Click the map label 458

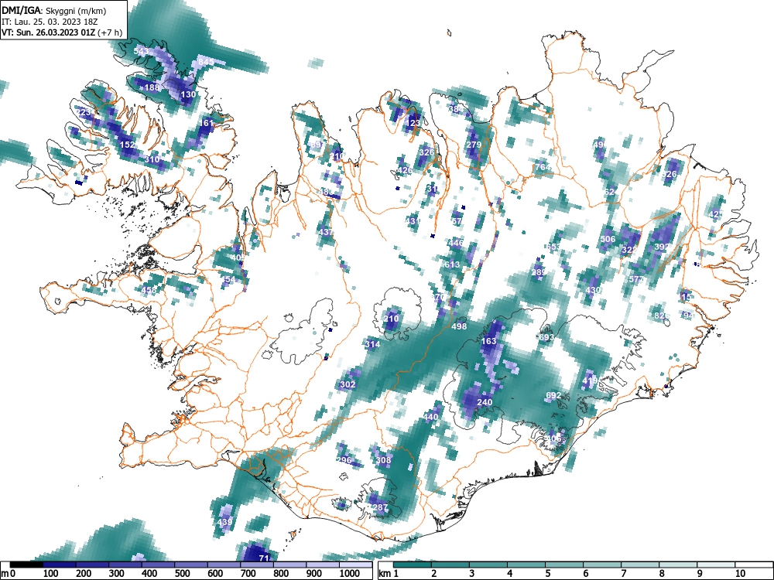[x=149, y=290]
